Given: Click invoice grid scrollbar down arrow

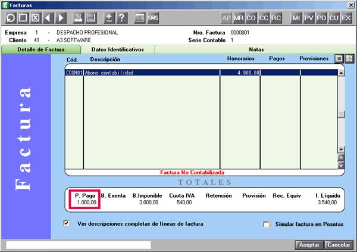Looking at the screenshot, I should coord(341,150).
